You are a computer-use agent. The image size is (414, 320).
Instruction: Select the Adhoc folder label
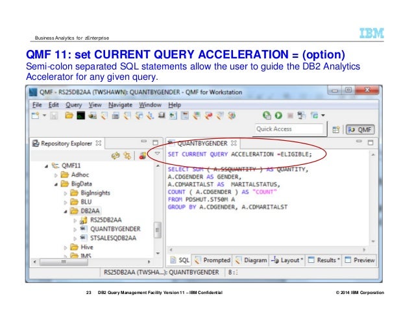pos(80,175)
